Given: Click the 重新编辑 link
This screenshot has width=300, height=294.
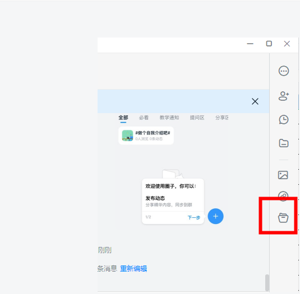Looking at the screenshot, I should (x=133, y=269).
